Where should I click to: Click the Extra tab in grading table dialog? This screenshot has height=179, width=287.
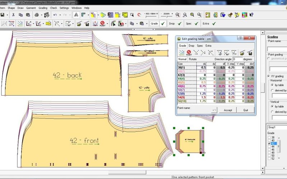click(x=208, y=46)
